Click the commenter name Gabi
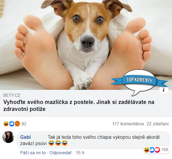Screen dimensions: 172x159 point(26,137)
